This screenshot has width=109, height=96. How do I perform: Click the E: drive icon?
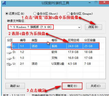[9, 58]
